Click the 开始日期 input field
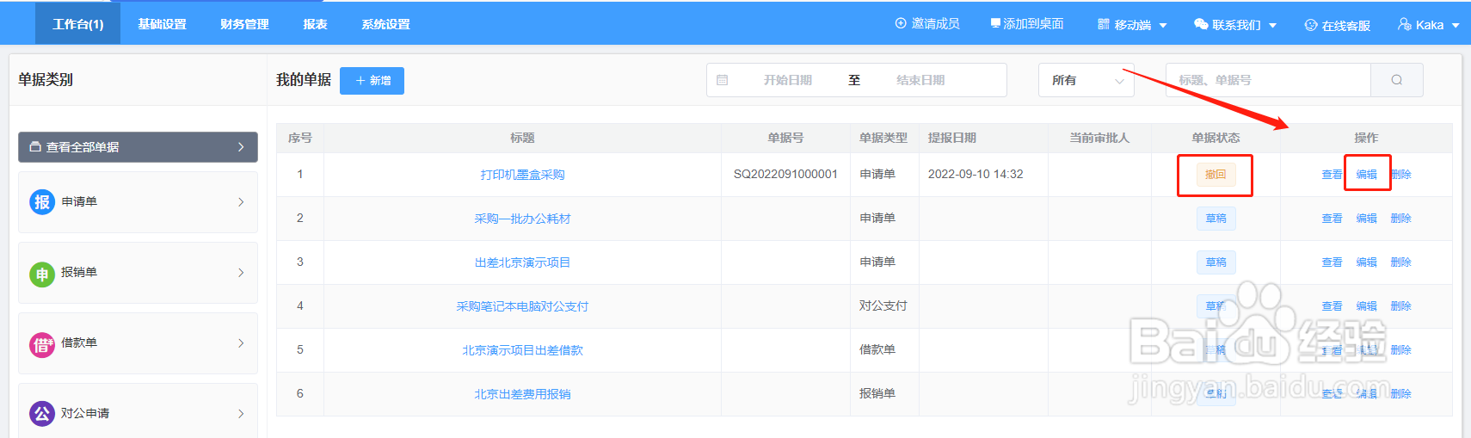The width and height of the screenshot is (1471, 438). pos(787,80)
